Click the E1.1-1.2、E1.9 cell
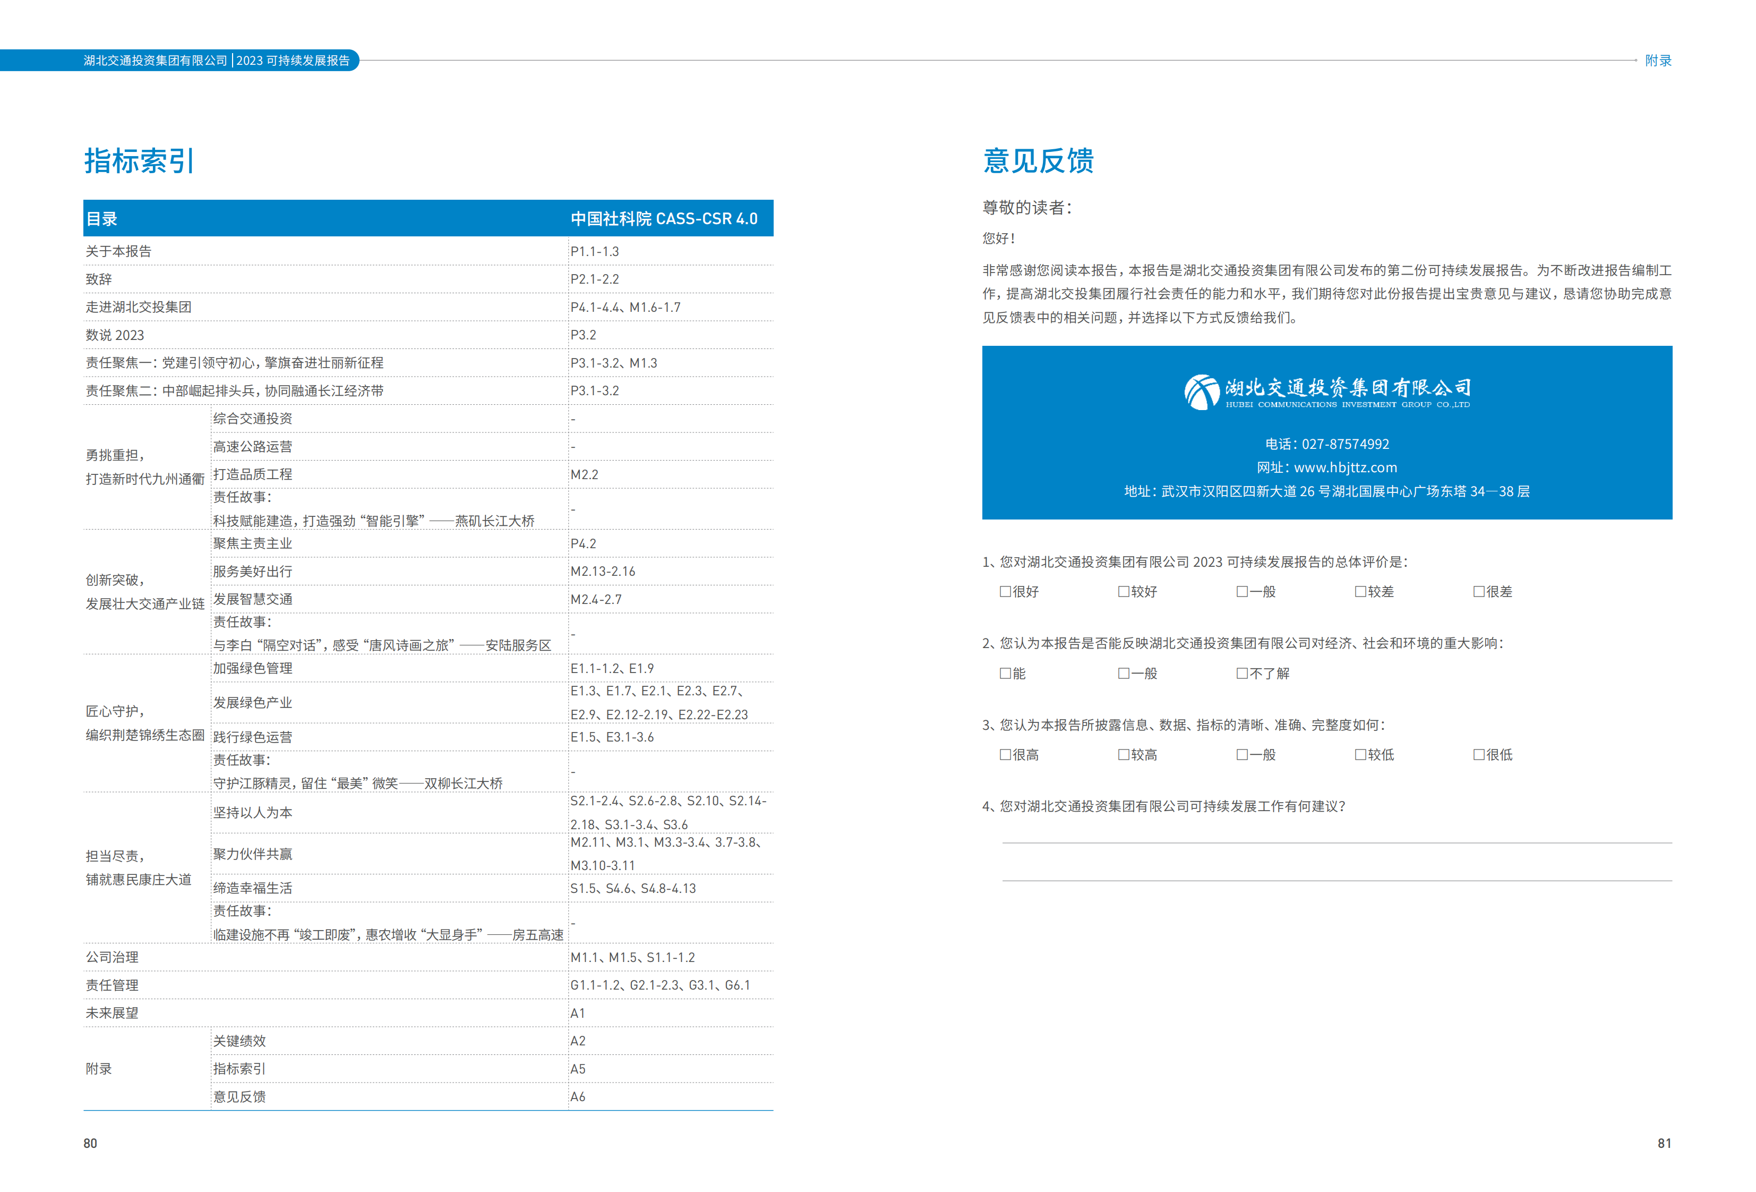Viewport: 1756px width, 1192px height. 612,669
